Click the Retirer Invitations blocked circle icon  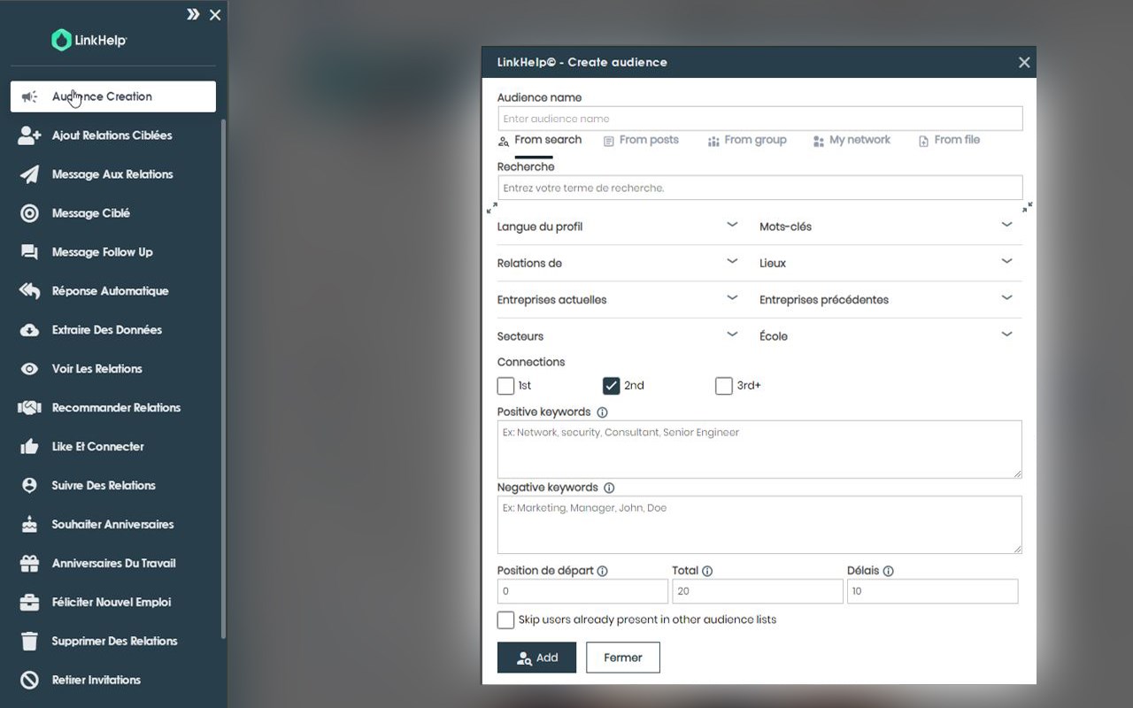click(x=30, y=681)
